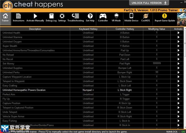Select the Keyboard Hotkey column header
The width and height of the screenshot is (186, 133).
point(88,29)
